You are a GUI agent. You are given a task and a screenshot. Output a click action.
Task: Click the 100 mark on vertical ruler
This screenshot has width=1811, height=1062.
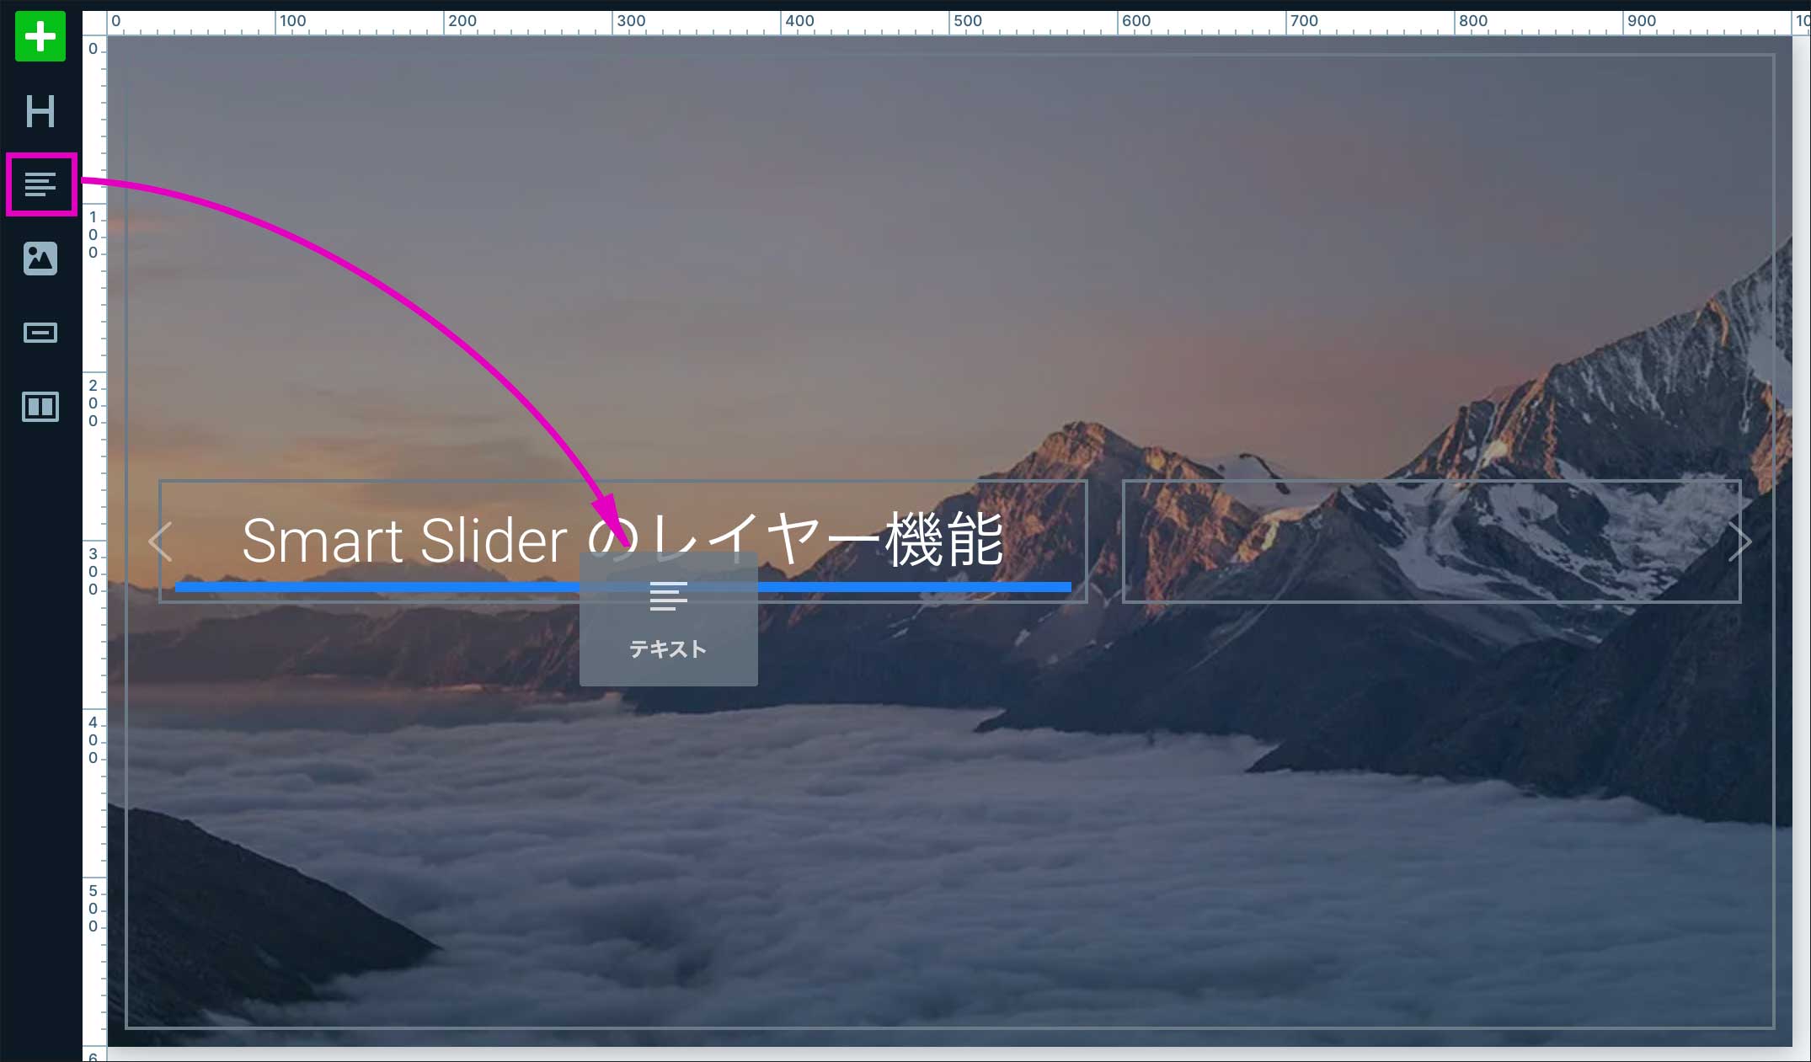click(x=93, y=235)
